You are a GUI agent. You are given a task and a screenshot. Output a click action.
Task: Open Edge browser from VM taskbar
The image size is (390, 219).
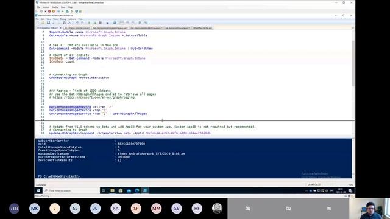[137, 190]
